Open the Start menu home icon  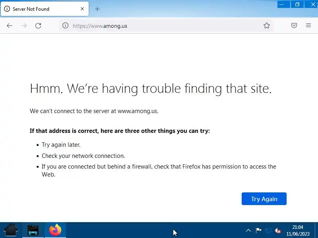point(11,230)
